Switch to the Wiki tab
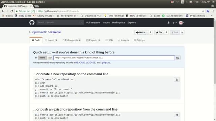 109,40
